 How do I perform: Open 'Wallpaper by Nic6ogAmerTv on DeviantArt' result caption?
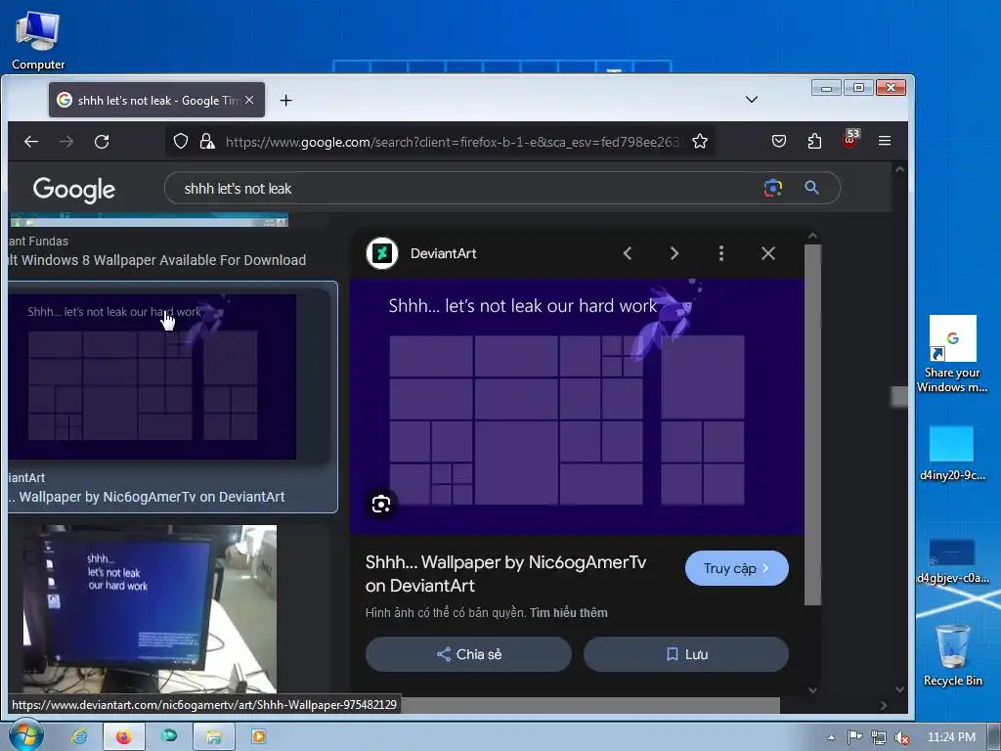coord(152,497)
